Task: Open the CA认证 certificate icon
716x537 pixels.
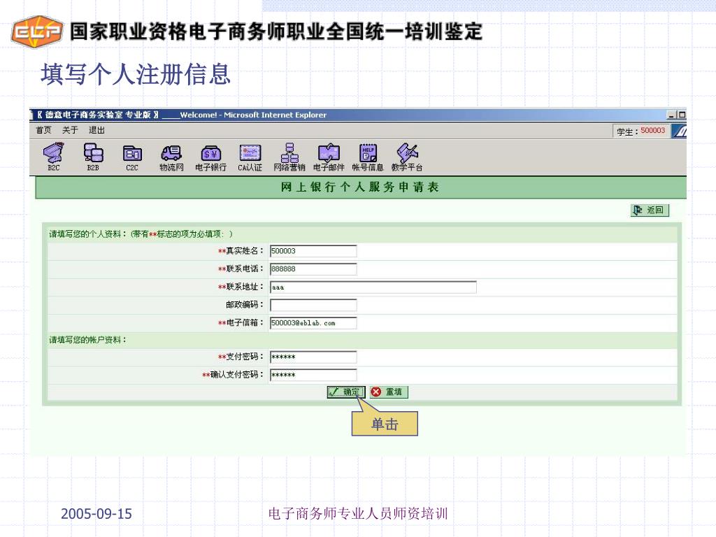Action: point(250,157)
